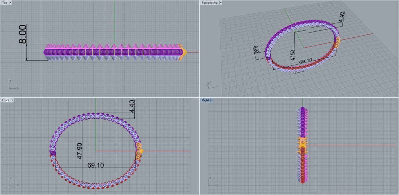Select the Perspective viewport title label
This screenshot has width=399, height=195.
[209, 3]
